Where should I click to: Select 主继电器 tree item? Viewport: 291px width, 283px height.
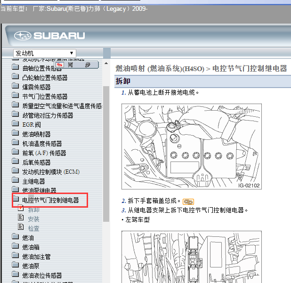pyautogui.click(x=33, y=181)
